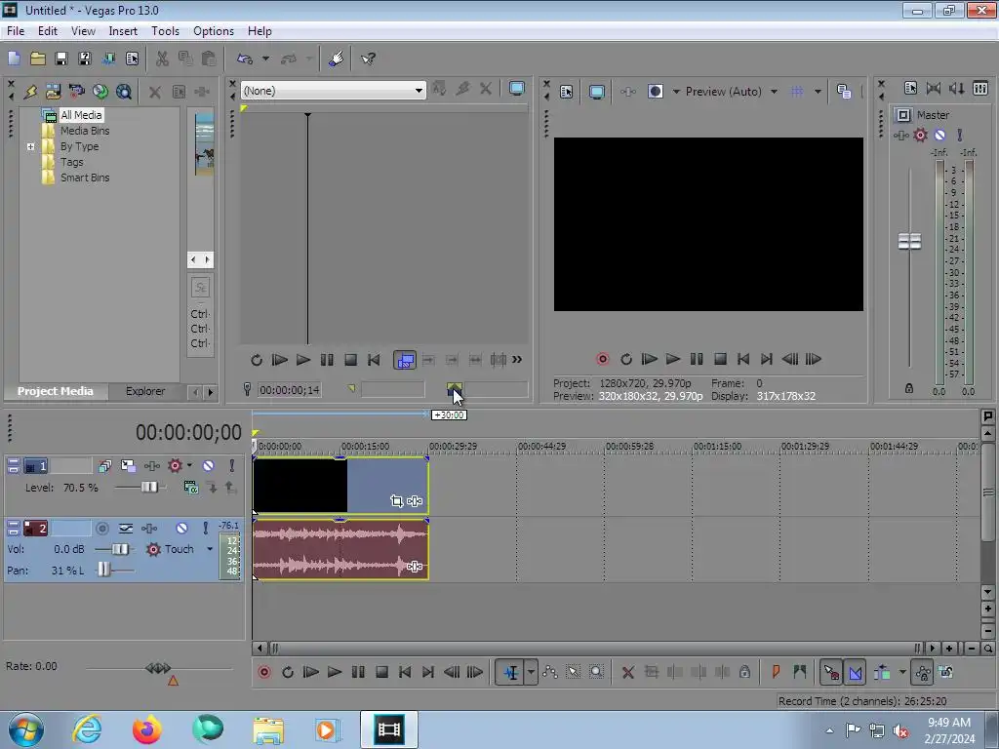Click the trimmer timecode field 00:00:00;14
Screen dimensions: 999x749
point(289,390)
